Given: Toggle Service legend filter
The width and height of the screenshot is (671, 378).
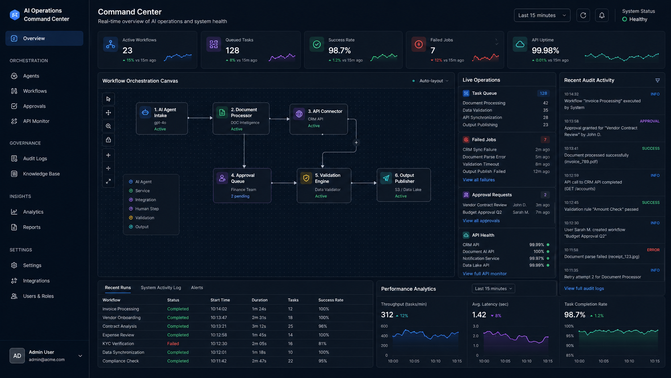Looking at the screenshot, I should (x=139, y=191).
